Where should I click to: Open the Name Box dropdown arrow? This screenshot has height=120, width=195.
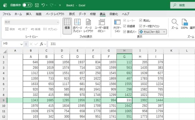click(21, 44)
